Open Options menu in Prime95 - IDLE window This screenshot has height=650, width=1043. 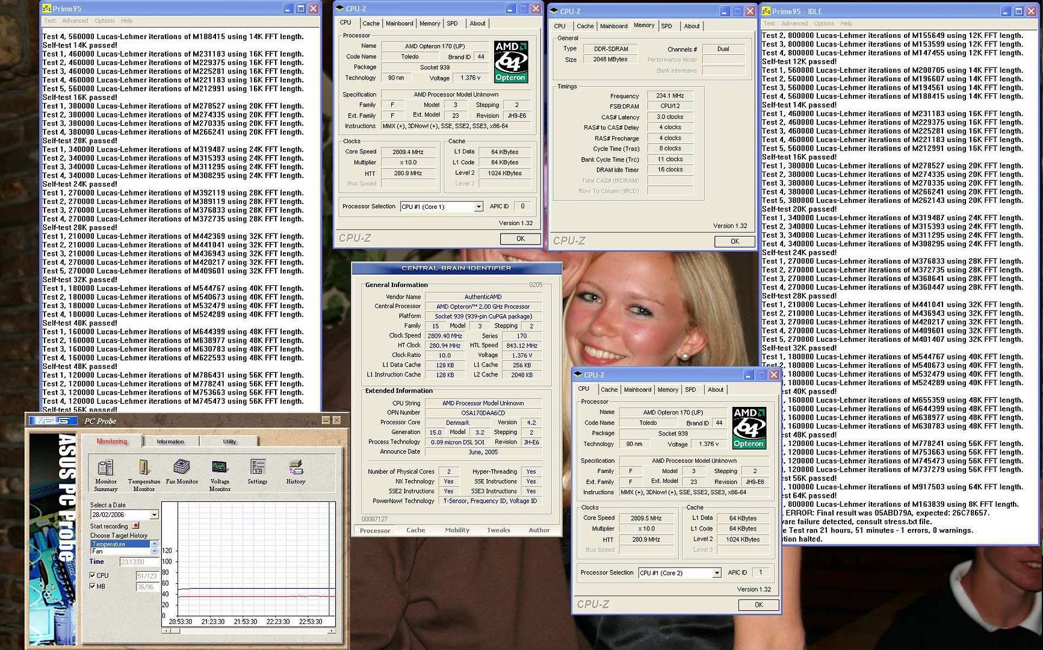pyautogui.click(x=824, y=23)
